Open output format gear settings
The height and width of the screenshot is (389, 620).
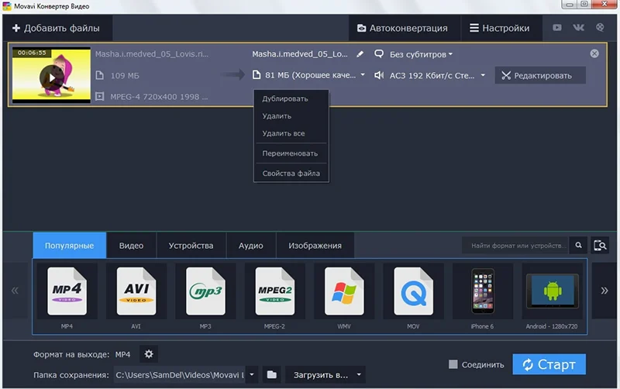[149, 354]
